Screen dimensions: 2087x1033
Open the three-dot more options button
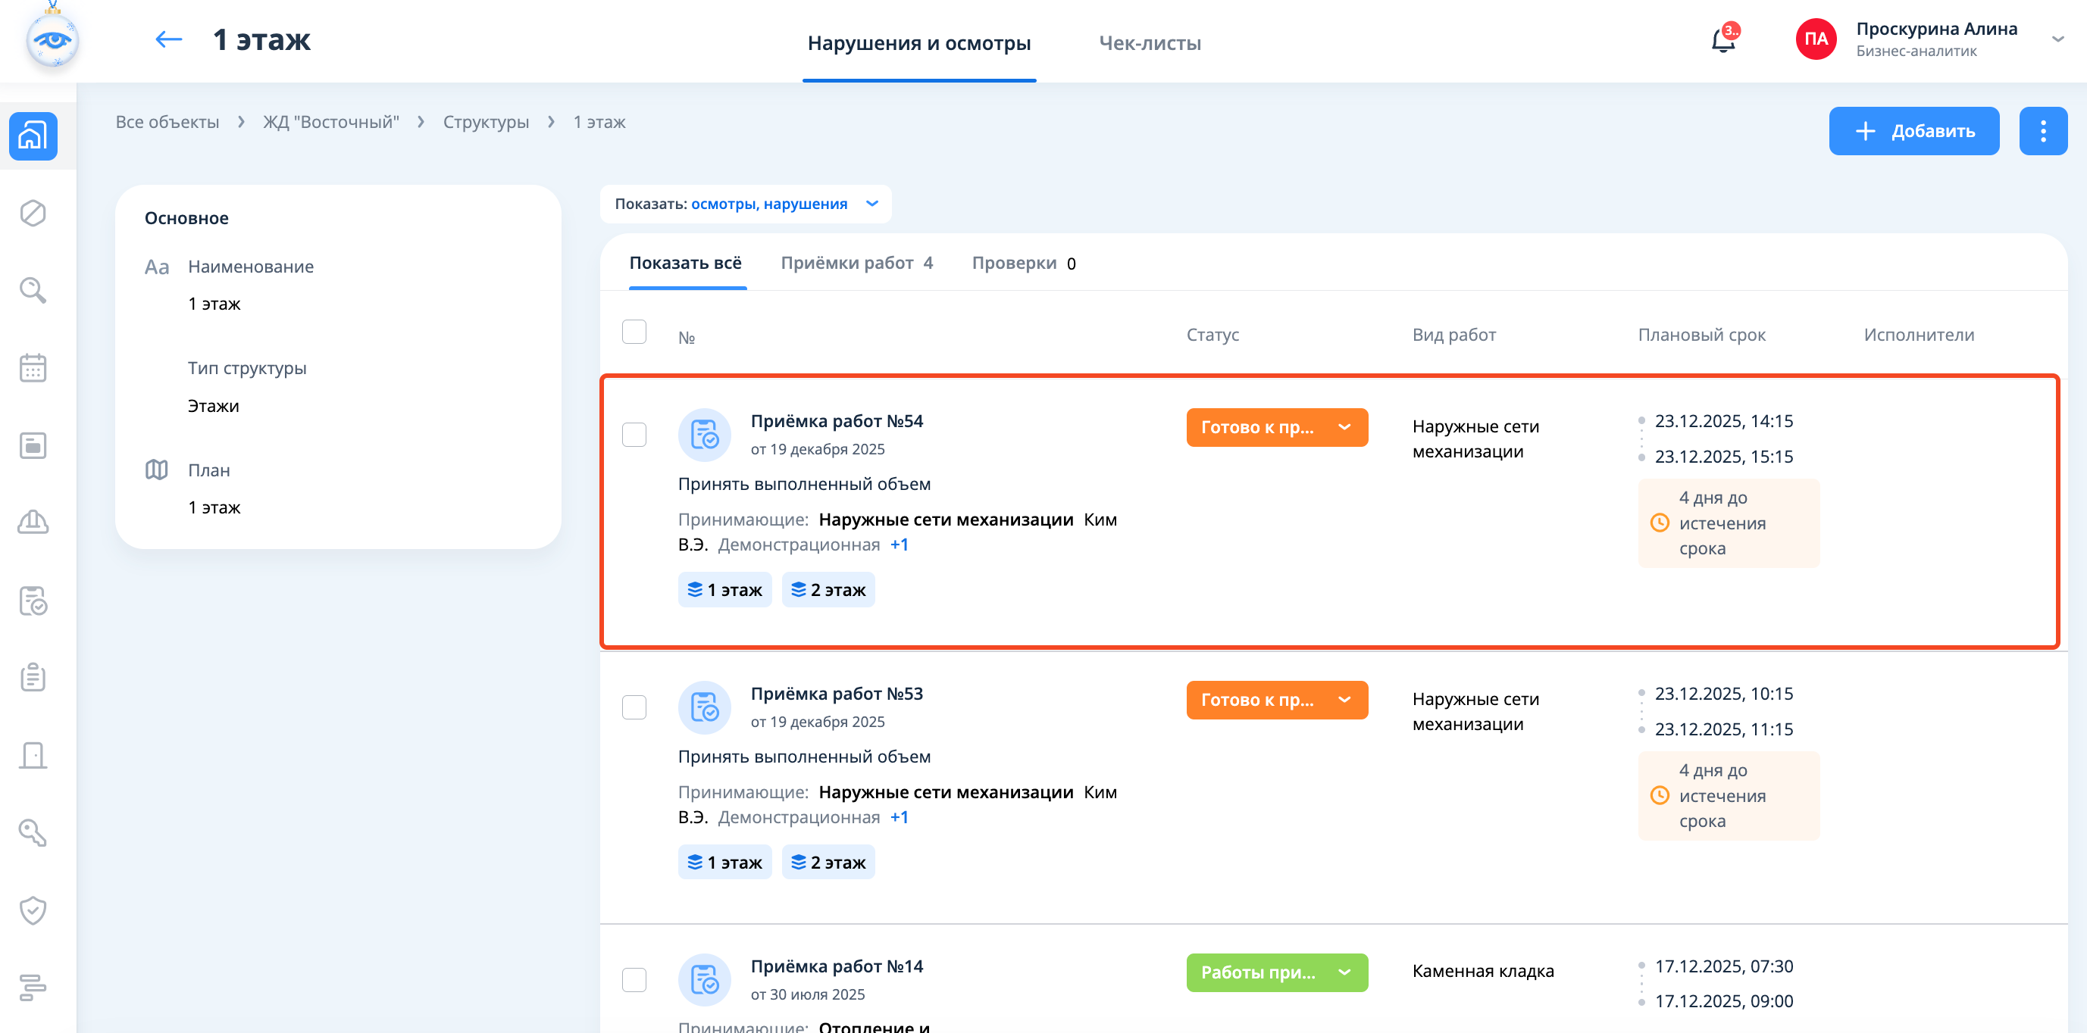[2042, 131]
